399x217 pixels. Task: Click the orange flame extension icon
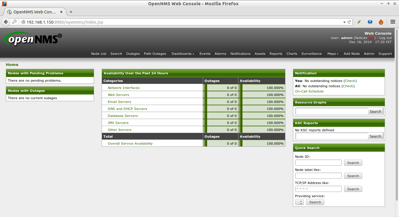point(381,22)
